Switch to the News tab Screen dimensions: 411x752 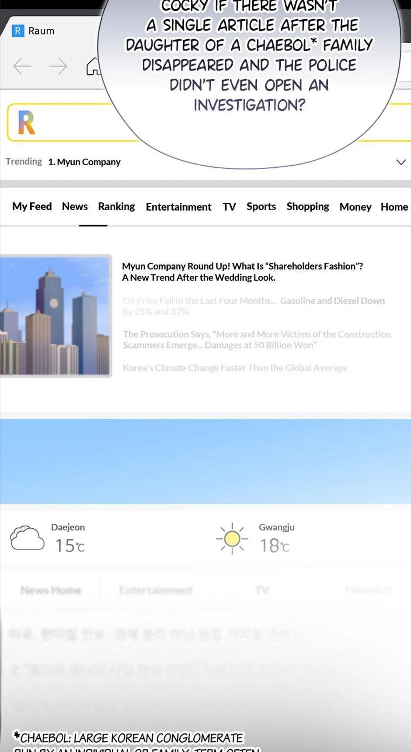pyautogui.click(x=75, y=206)
